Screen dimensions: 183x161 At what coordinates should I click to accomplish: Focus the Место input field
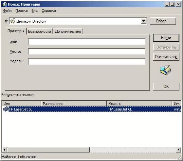(x=86, y=51)
